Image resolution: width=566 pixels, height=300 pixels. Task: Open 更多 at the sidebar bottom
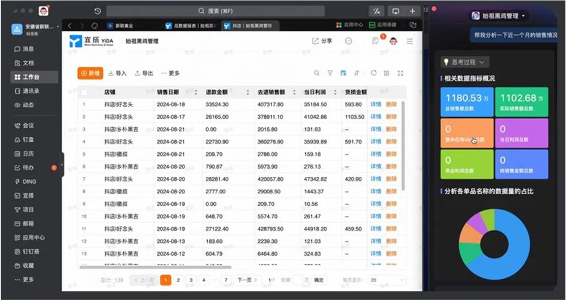tap(24, 280)
